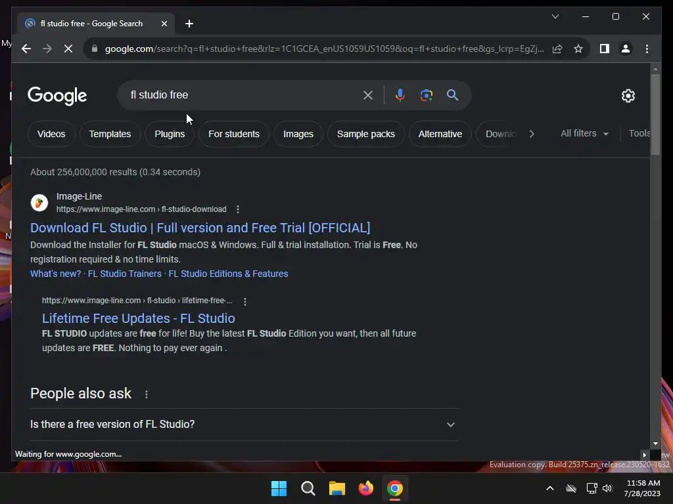Open the Chrome three-dot menu

(647, 49)
